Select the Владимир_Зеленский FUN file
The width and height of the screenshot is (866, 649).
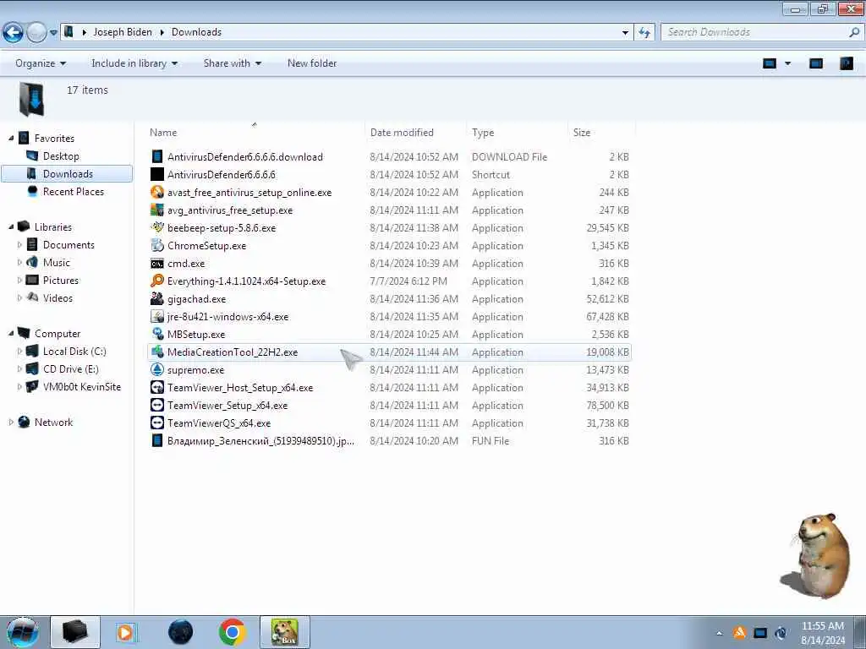point(260,441)
